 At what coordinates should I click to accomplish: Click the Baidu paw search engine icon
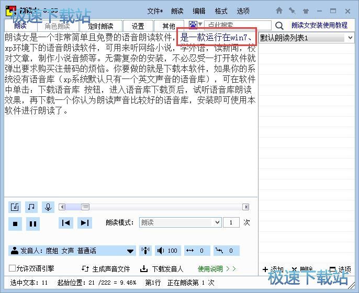193,25
